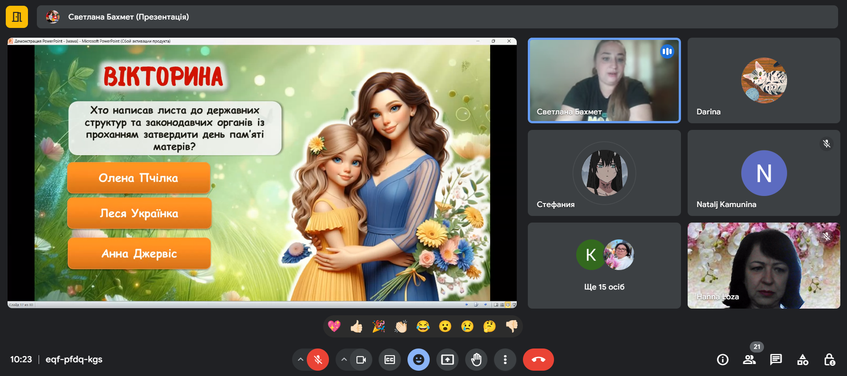Turn on the camera
Viewport: 847px width, 376px height.
[x=361, y=360]
